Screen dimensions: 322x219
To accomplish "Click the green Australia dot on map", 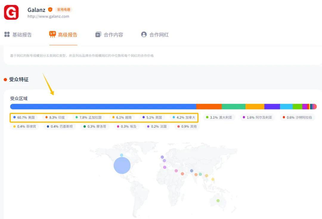I will coord(218,201).
